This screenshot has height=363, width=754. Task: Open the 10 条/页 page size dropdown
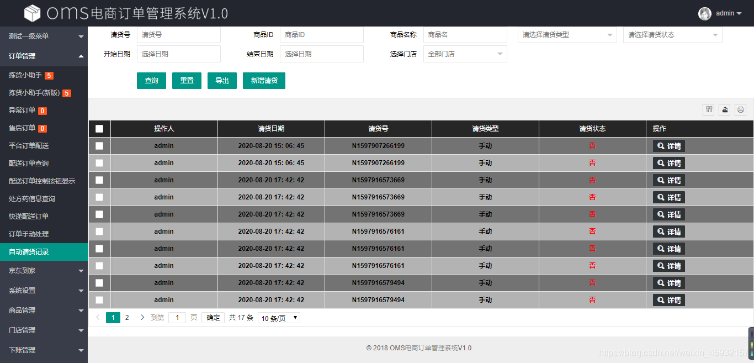[x=279, y=318]
